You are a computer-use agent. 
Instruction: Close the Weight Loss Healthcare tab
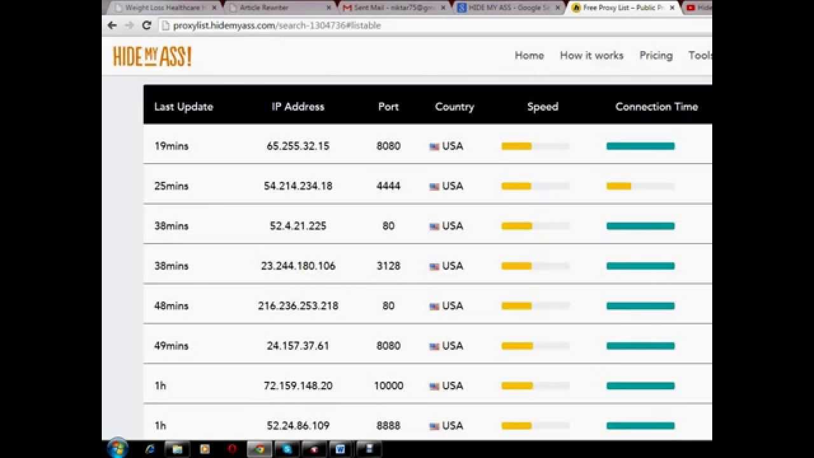click(214, 8)
